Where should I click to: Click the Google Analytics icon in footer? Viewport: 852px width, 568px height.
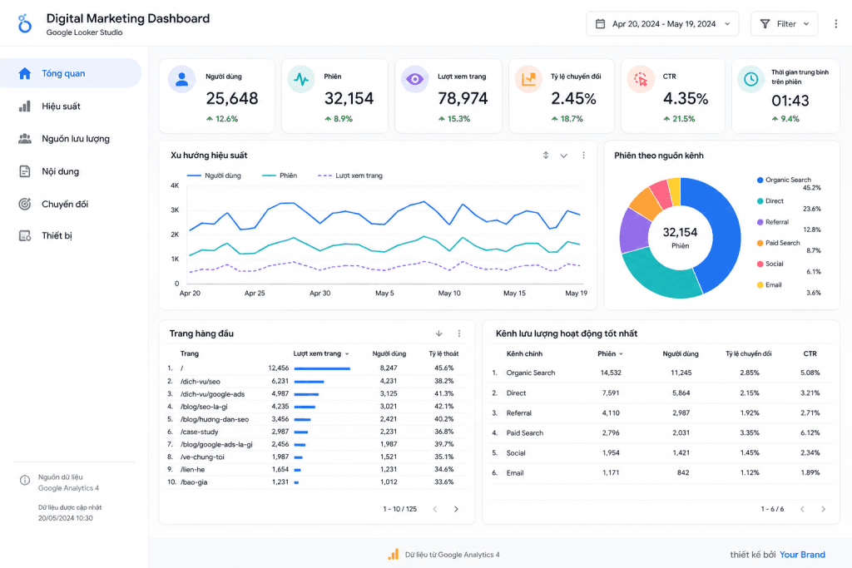(x=393, y=555)
